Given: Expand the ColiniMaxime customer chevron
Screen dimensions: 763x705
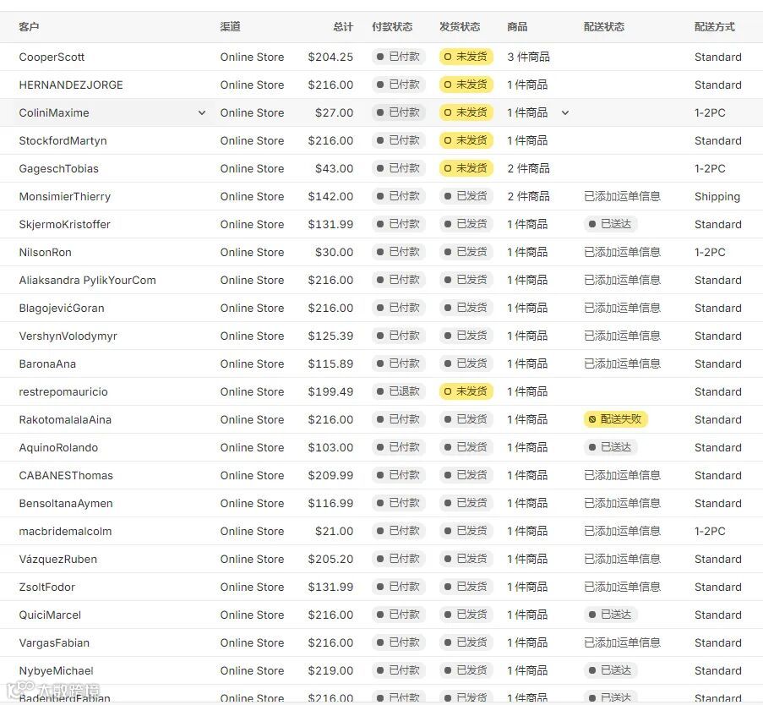Looking at the screenshot, I should pos(201,113).
